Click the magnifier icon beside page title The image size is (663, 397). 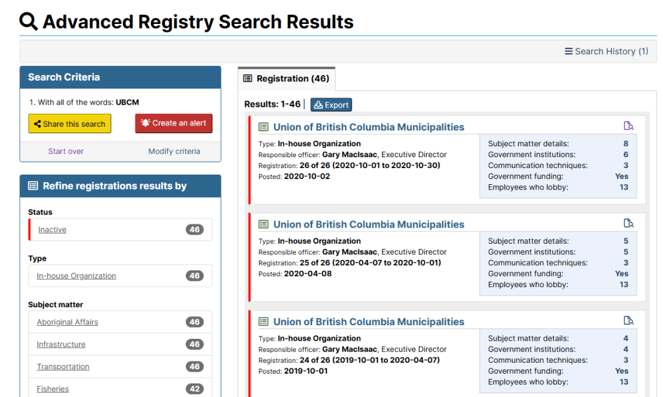coord(28,21)
